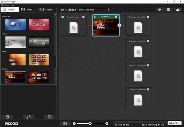Screen dimensions: 184x127
Task: Select the Root Menu thumbnail
Action: [106, 27]
